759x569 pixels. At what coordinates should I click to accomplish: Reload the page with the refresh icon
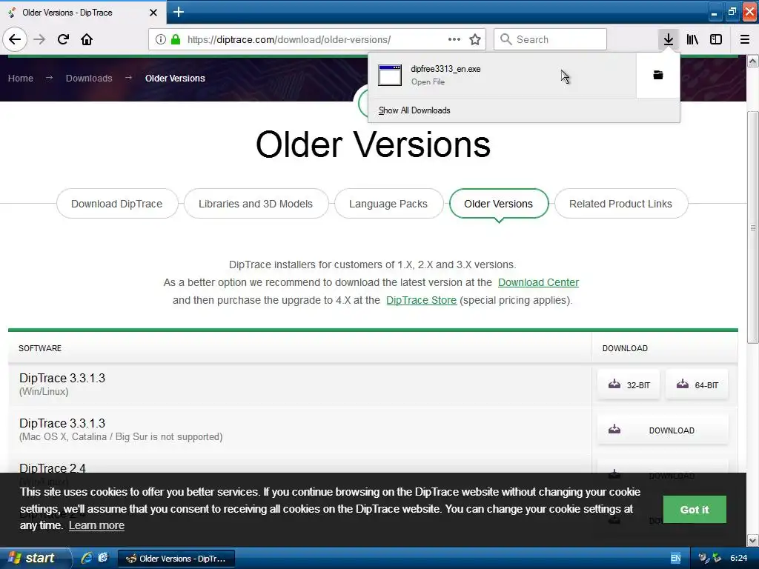click(63, 39)
